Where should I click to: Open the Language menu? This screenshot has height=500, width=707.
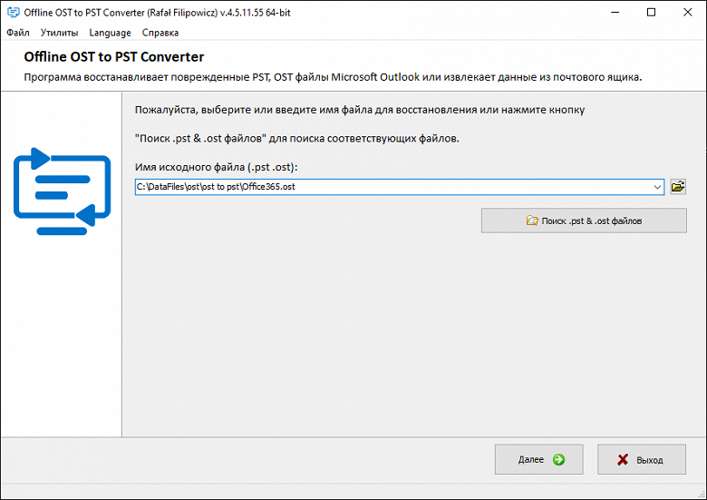pyautogui.click(x=110, y=33)
